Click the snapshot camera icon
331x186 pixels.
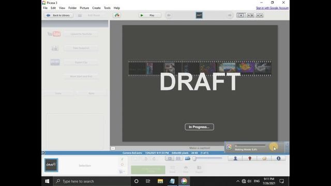tap(55, 48)
